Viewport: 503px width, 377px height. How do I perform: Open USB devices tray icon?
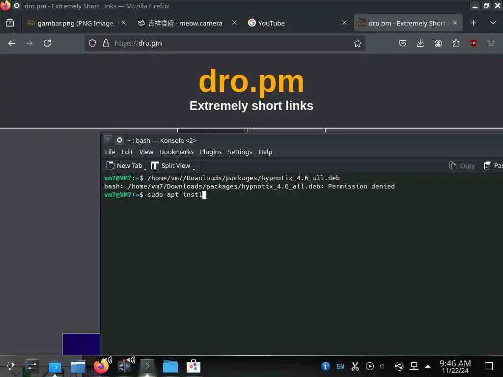click(x=399, y=366)
